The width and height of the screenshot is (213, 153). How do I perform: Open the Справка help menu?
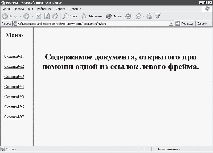tap(75, 9)
